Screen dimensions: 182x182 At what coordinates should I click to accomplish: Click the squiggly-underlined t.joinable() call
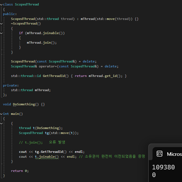[x=47, y=157]
